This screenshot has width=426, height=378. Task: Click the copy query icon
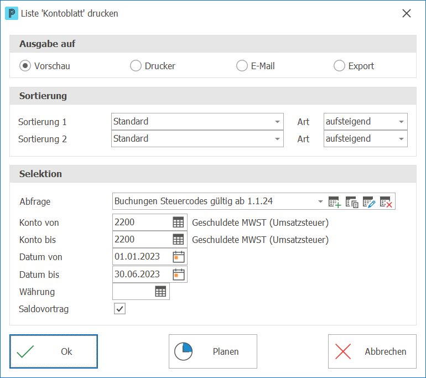point(351,202)
